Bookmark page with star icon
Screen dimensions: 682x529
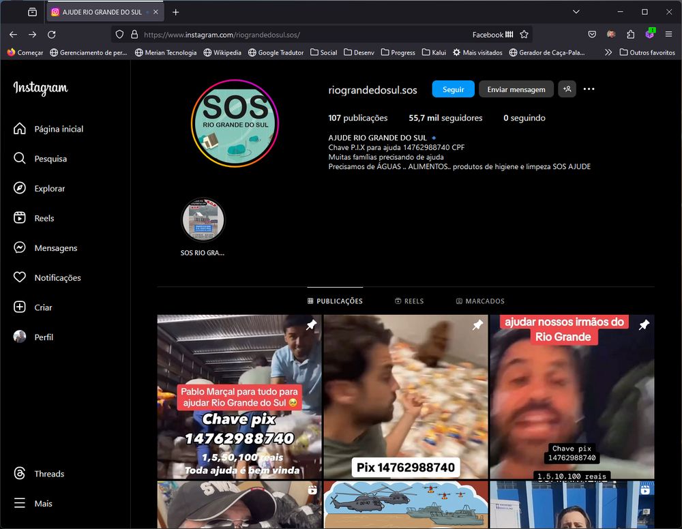pyautogui.click(x=524, y=34)
